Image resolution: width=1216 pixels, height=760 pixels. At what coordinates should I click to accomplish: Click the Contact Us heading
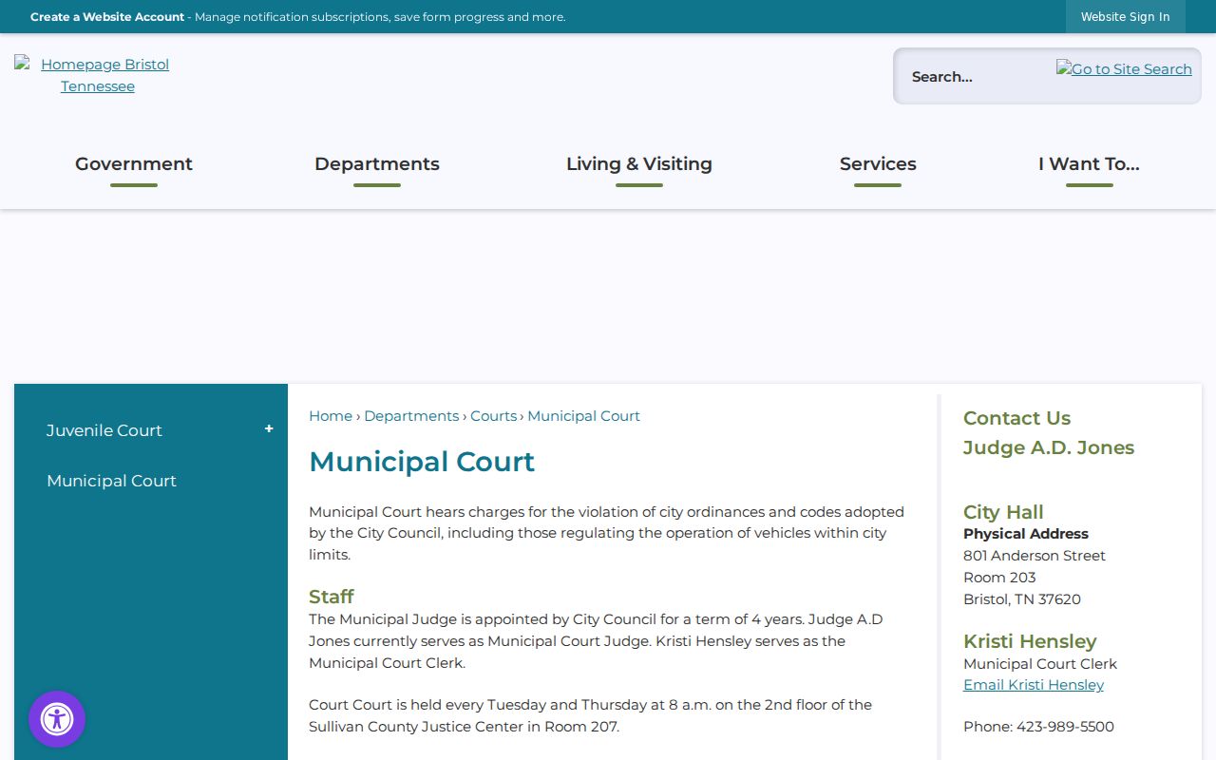pyautogui.click(x=1016, y=418)
